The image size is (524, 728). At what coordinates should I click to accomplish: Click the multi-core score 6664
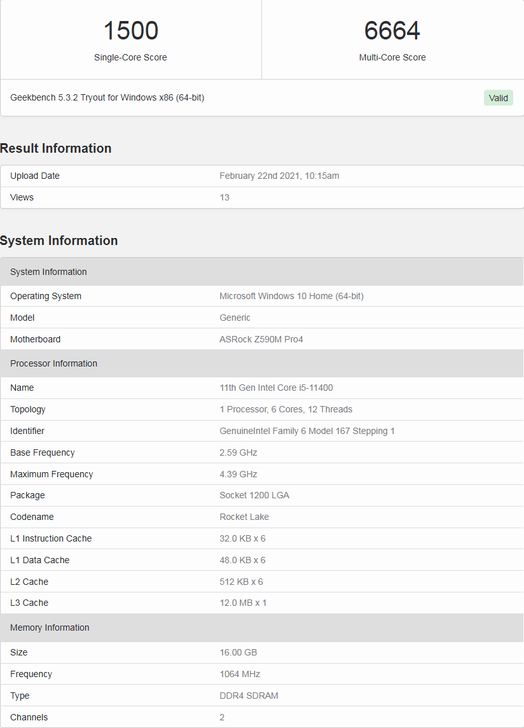pyautogui.click(x=392, y=31)
